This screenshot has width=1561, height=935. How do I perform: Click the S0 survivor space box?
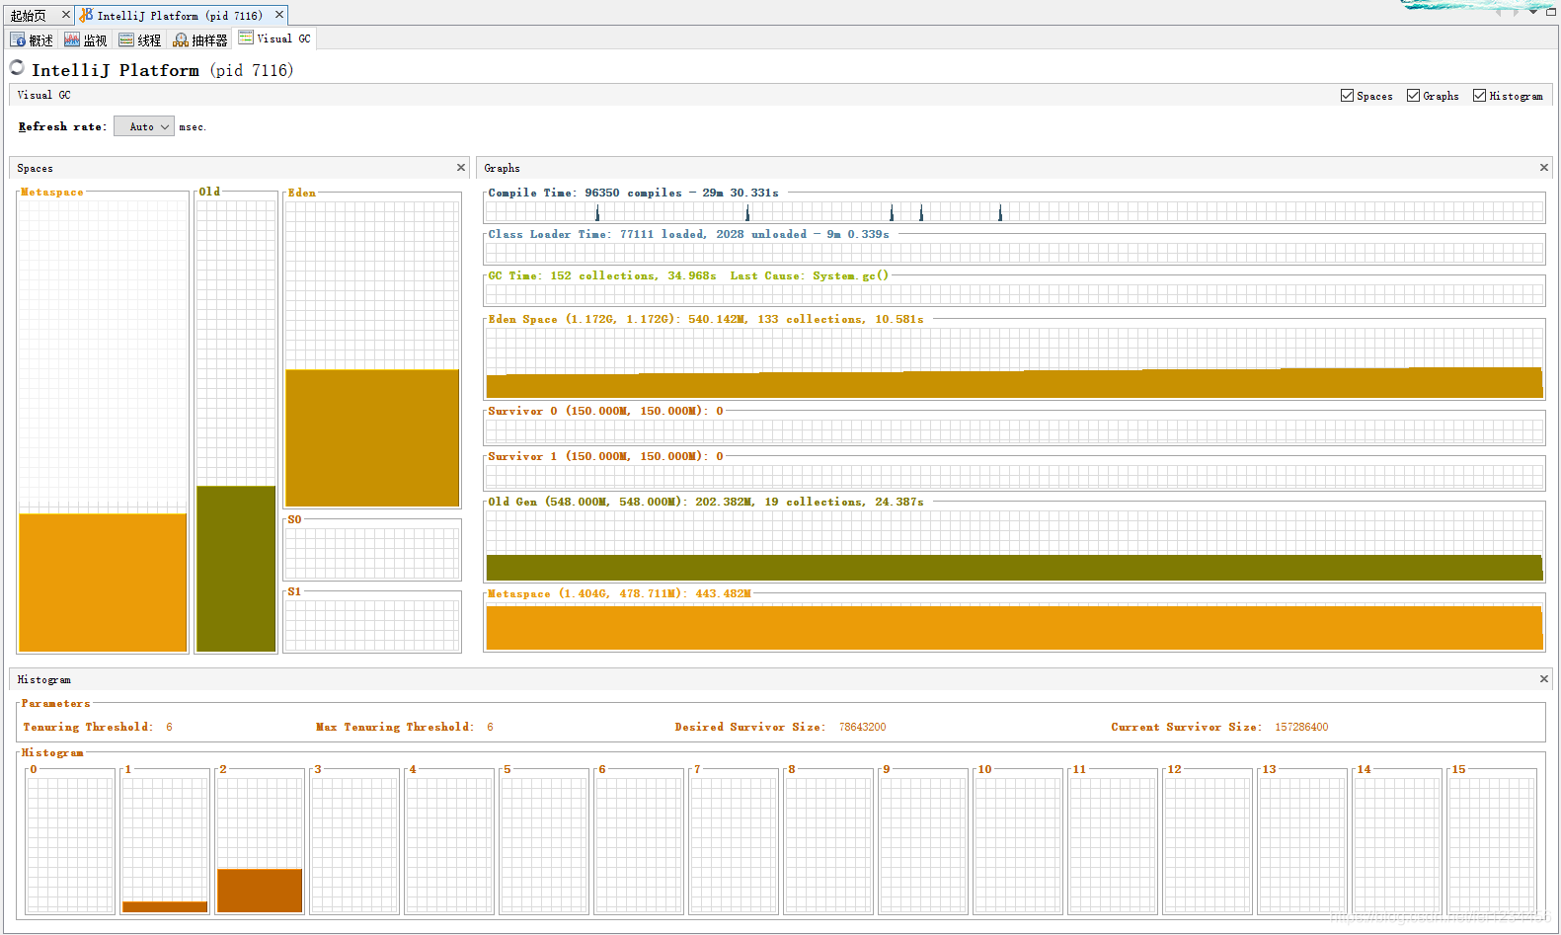[372, 552]
